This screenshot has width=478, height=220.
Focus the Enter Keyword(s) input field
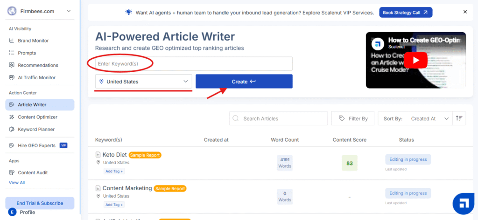click(x=194, y=63)
